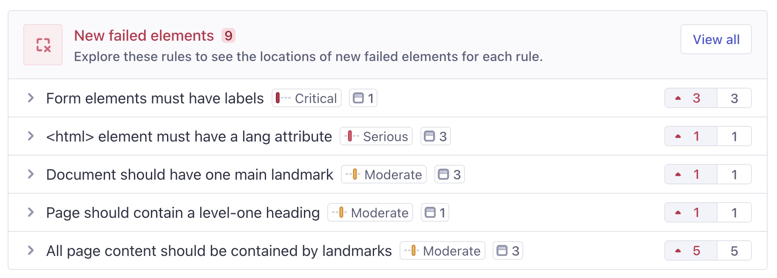The height and width of the screenshot is (278, 777).
Task: Click the Critical badge on the labels rule
Action: point(306,98)
